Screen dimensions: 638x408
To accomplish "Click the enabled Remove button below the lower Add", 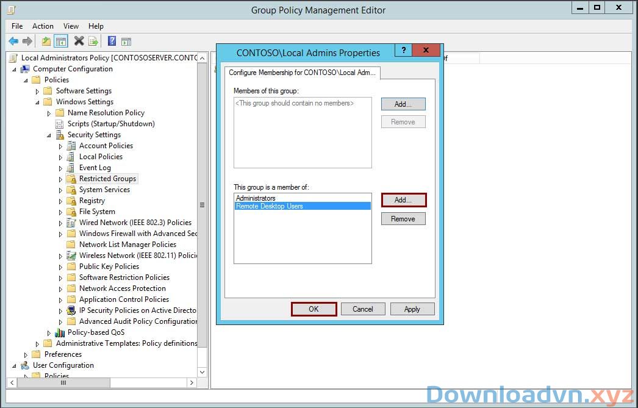I will click(x=403, y=219).
